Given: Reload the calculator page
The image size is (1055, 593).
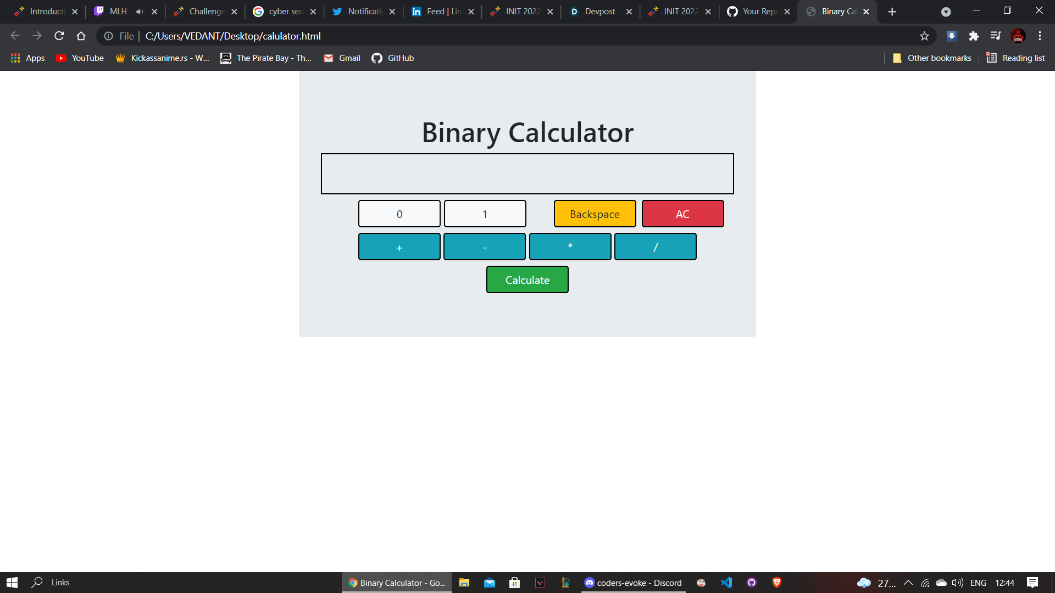Looking at the screenshot, I should click(x=59, y=36).
